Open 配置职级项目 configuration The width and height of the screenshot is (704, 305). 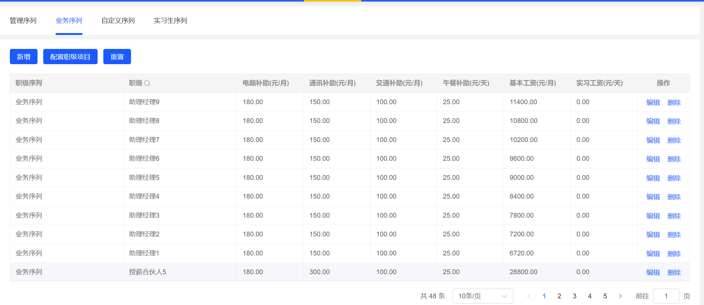coord(70,57)
